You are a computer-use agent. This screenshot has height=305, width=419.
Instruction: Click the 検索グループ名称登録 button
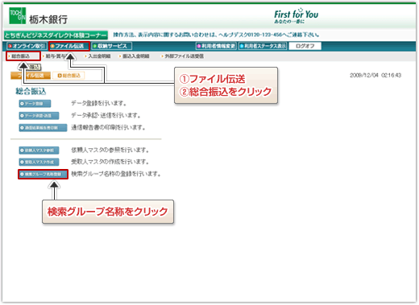pyautogui.click(x=43, y=175)
